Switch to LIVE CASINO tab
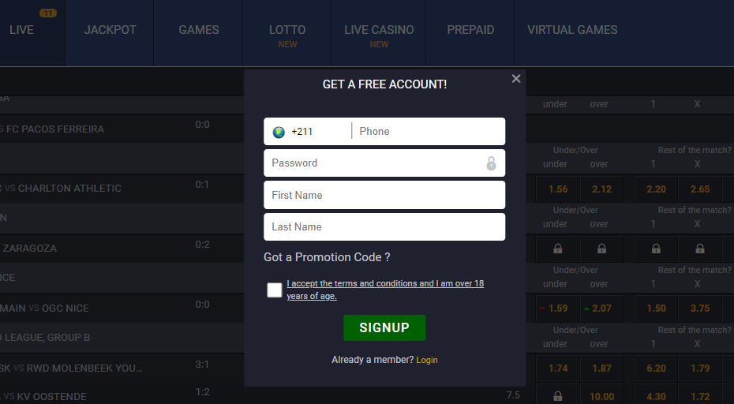The image size is (734, 404). point(379,30)
